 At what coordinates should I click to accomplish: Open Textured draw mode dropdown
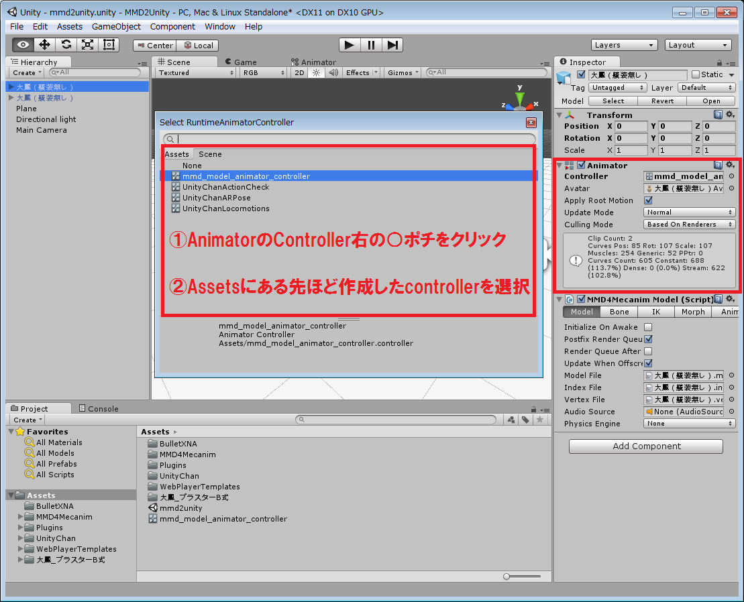(196, 72)
